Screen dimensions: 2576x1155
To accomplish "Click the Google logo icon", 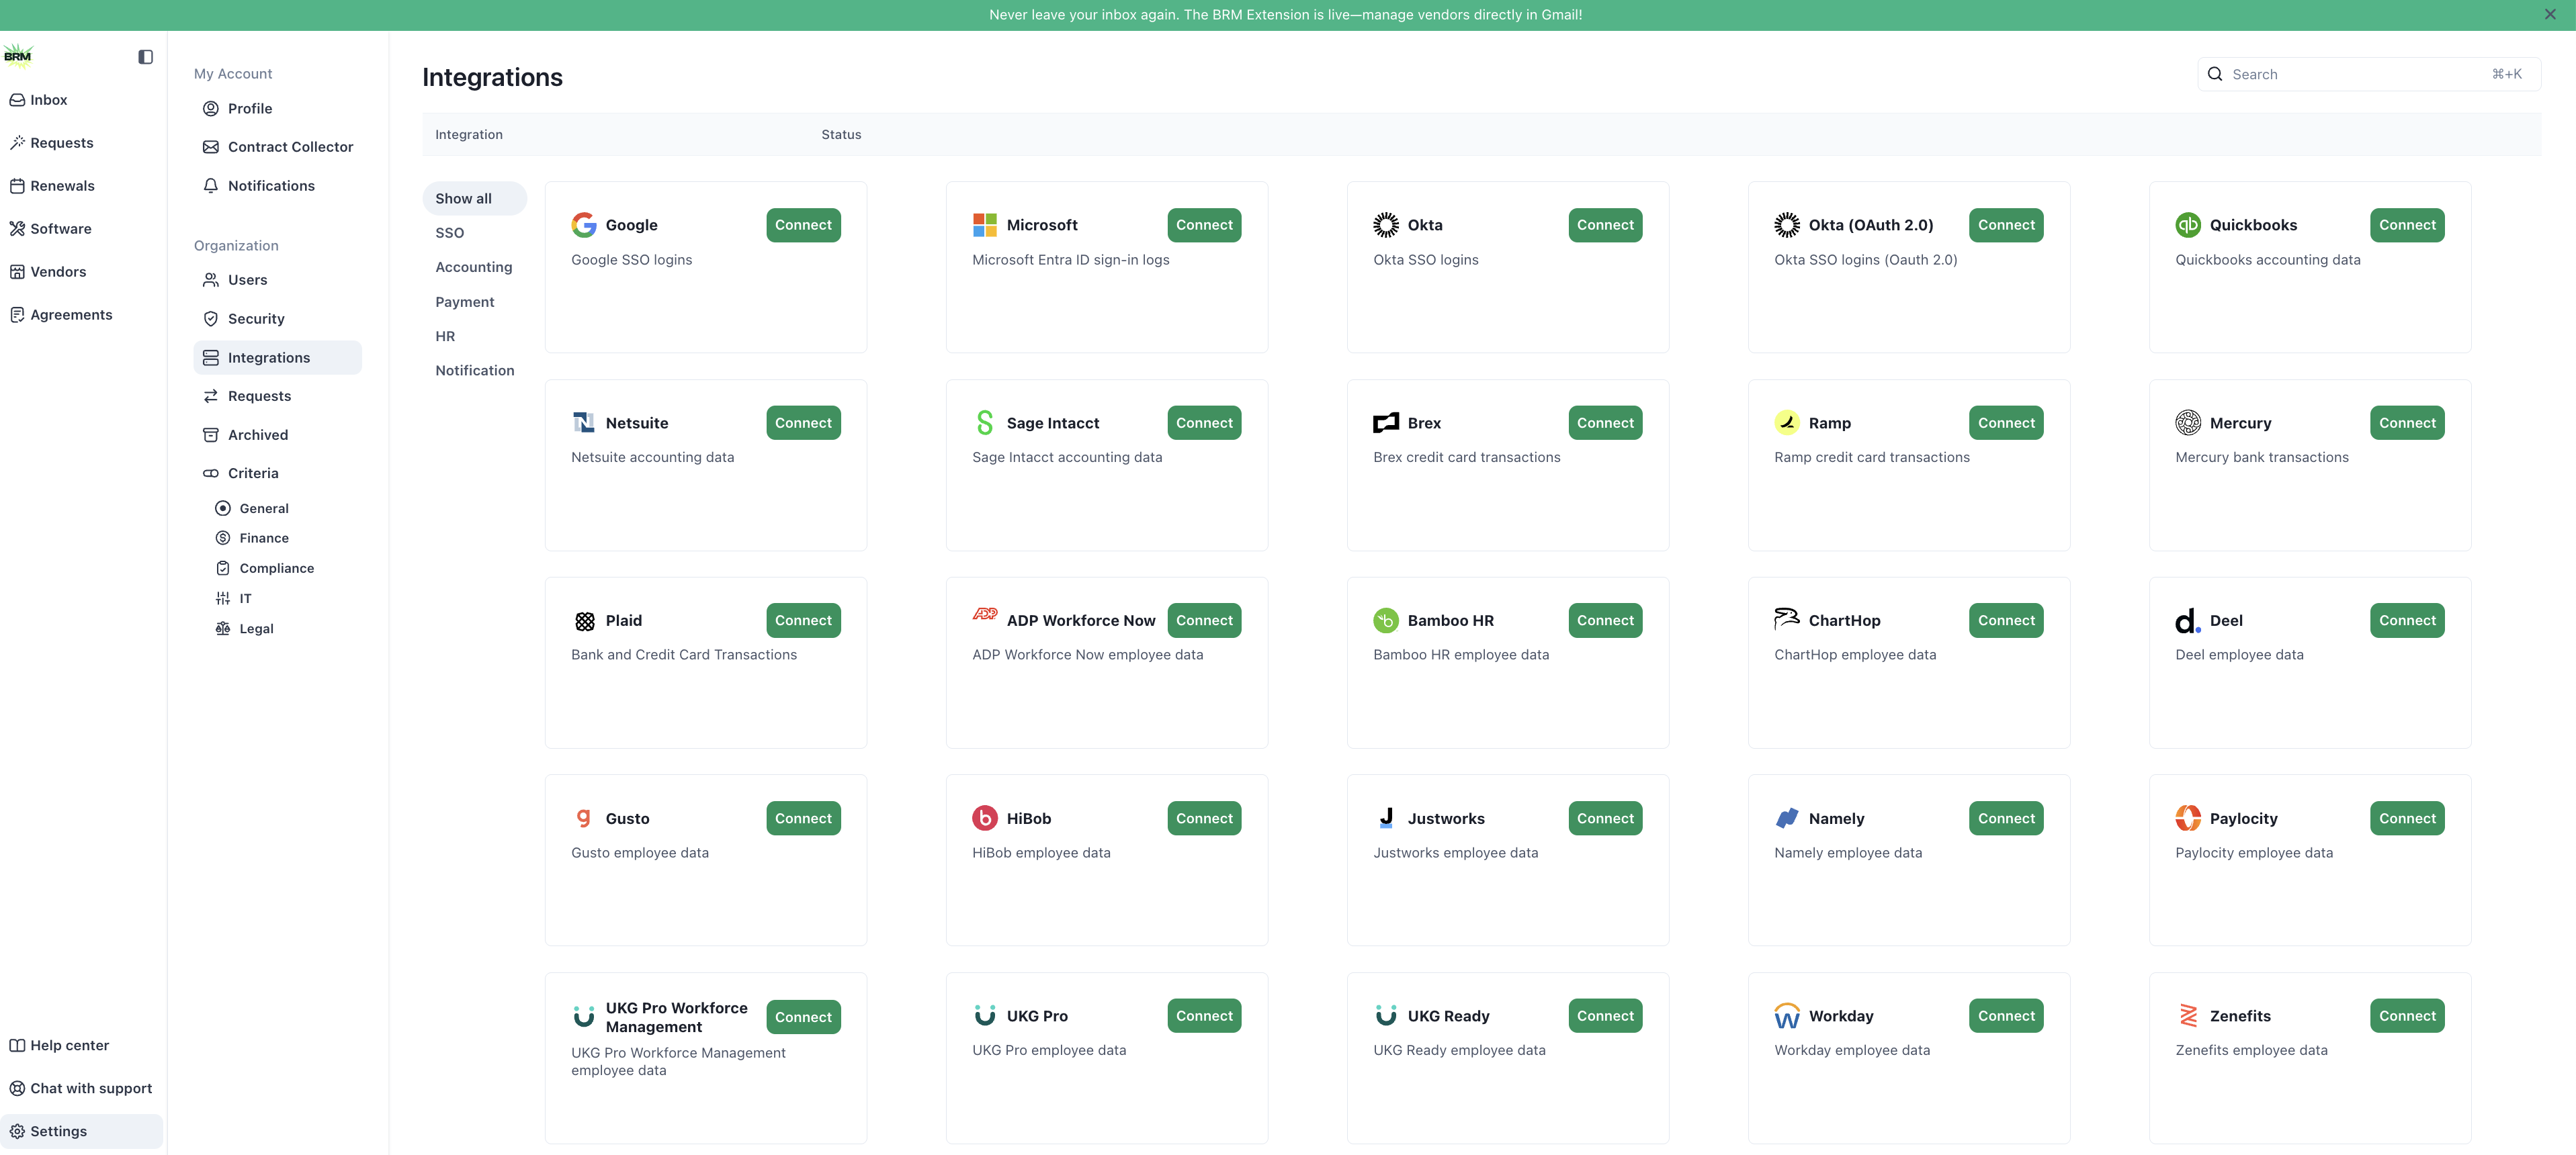I will [584, 225].
